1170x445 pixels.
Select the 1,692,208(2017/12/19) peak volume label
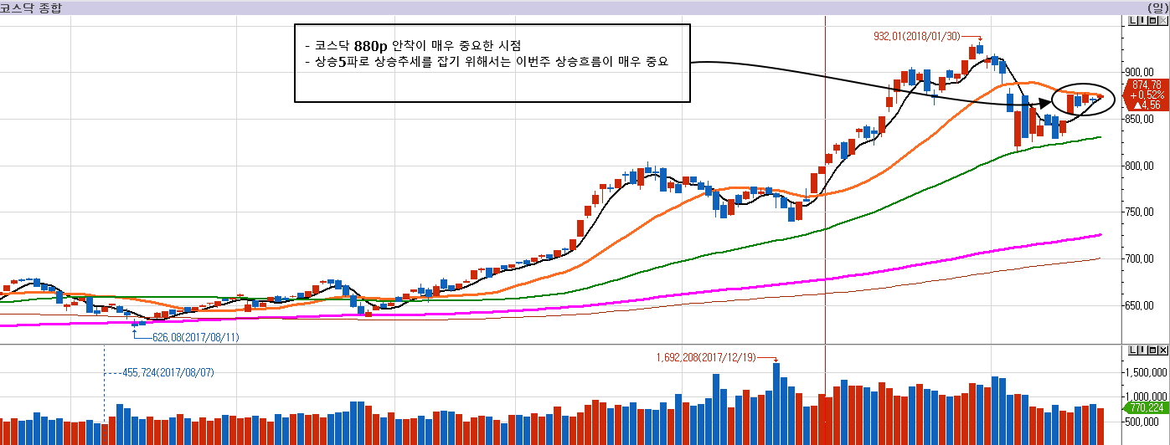click(705, 357)
